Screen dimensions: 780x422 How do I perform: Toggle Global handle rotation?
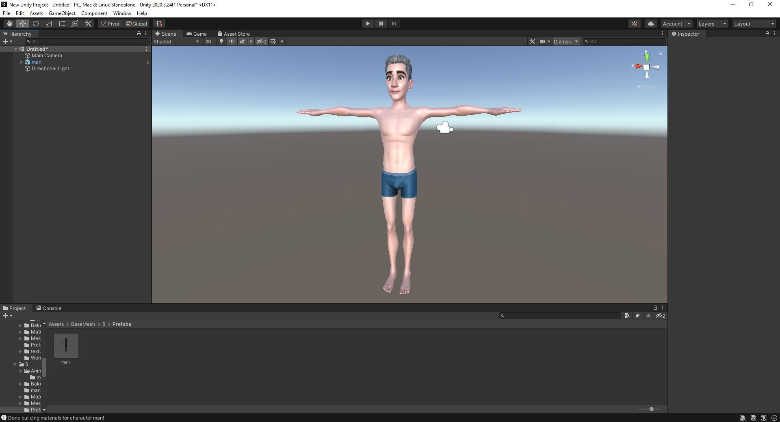[x=136, y=24]
